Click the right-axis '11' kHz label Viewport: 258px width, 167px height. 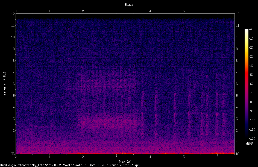(238, 25)
